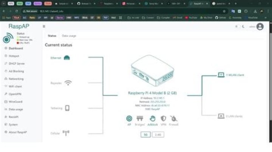272x152 pixels.
Task: Click the Not secure site info badge
Action: 30,11
